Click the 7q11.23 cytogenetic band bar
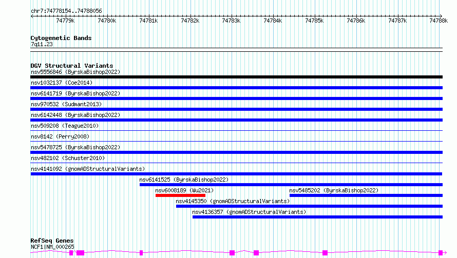457x258 pixels. pos(236,50)
